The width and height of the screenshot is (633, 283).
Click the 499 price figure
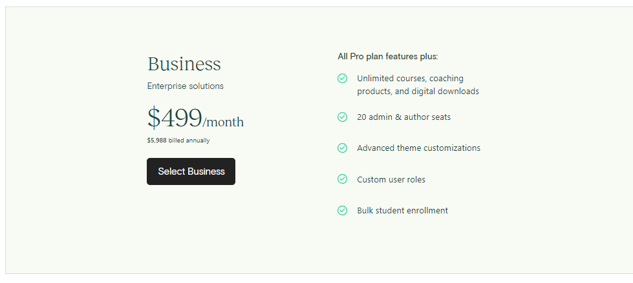click(182, 119)
